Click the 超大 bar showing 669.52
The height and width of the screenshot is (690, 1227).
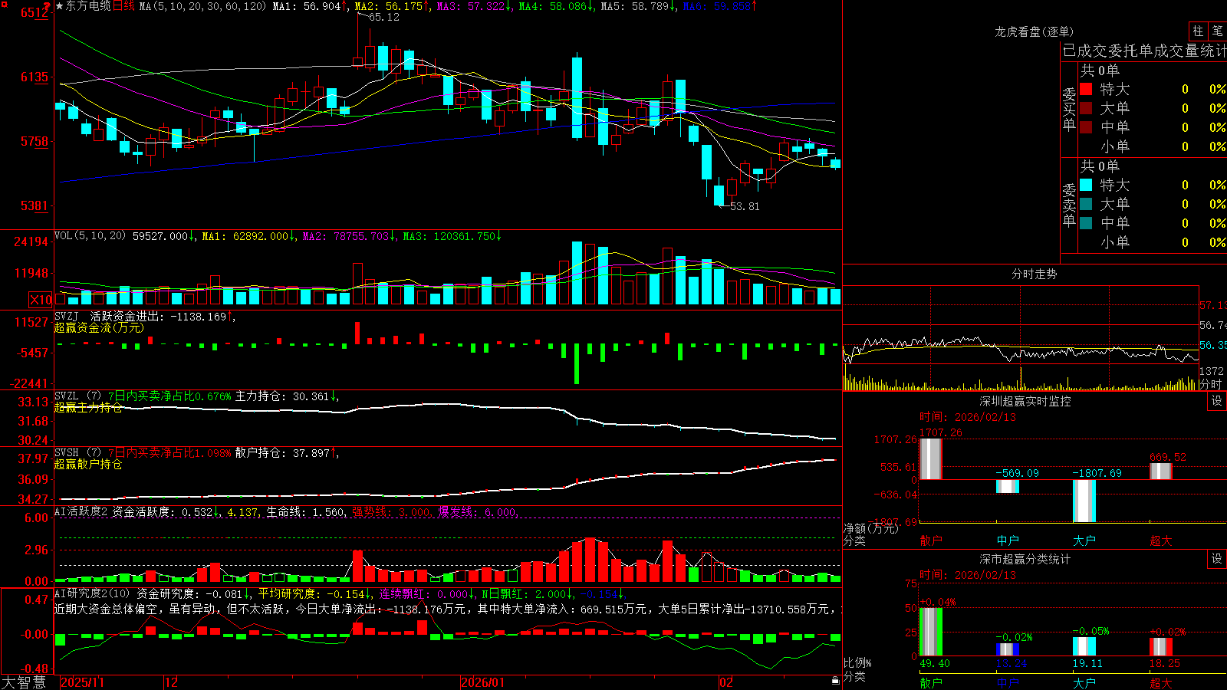[x=1161, y=472]
